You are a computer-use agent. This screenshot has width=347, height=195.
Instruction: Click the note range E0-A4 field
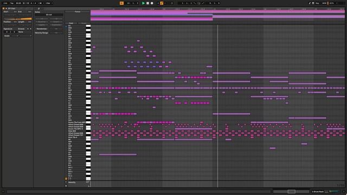pyautogui.click(x=49, y=15)
